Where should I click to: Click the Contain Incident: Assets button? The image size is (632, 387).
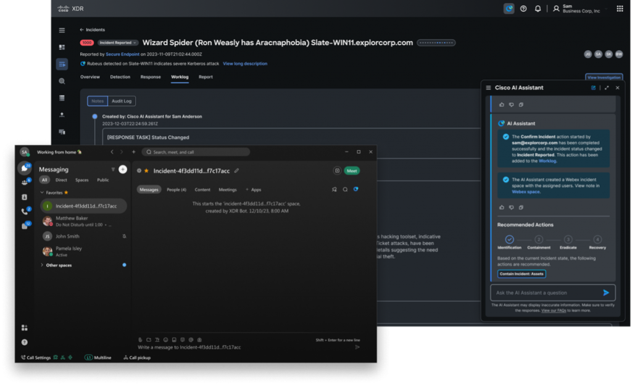point(522,274)
